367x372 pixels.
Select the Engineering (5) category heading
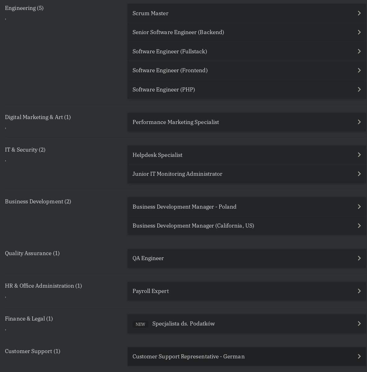[24, 8]
